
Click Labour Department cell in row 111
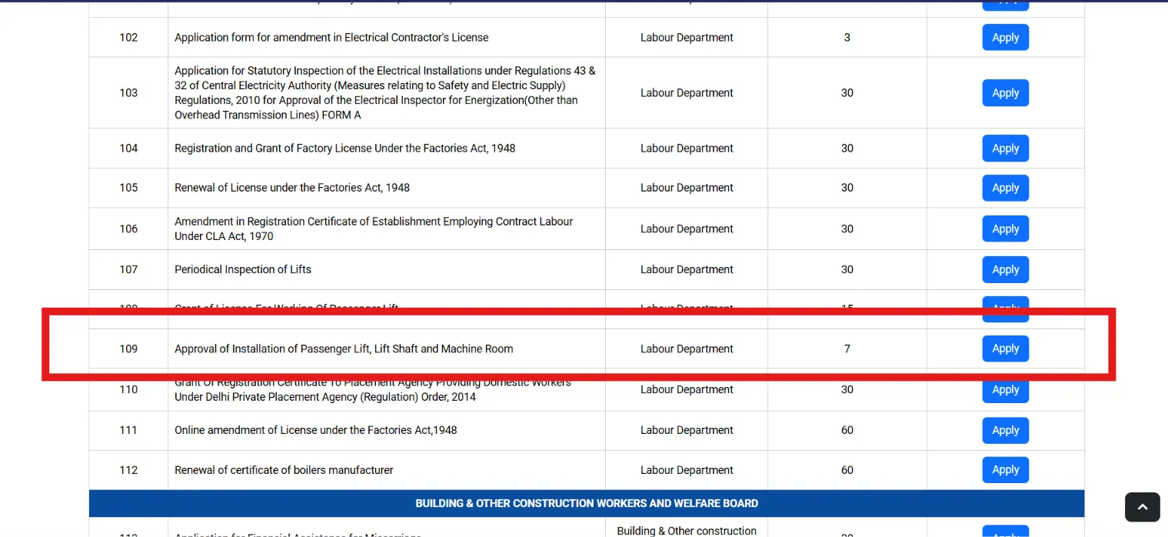click(x=687, y=430)
